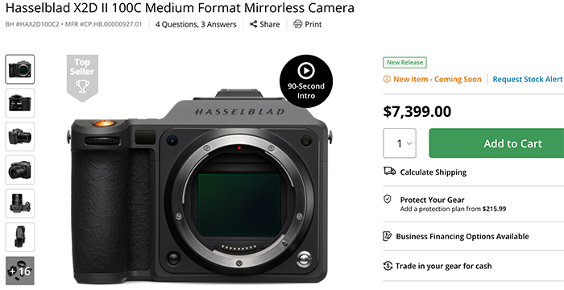The height and width of the screenshot is (290, 564).
Task: Select the sixth thumbnail showing side view
Action: (20, 237)
